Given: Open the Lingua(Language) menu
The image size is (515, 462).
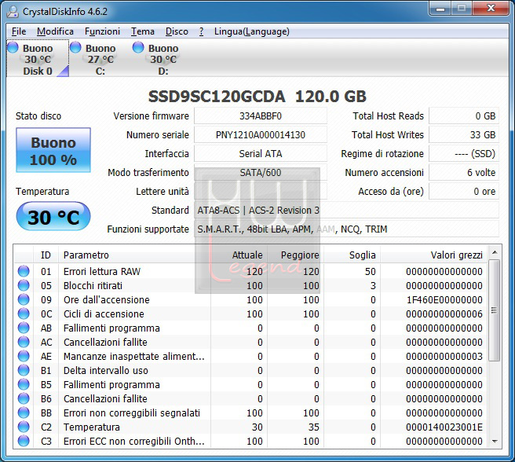Looking at the screenshot, I should pyautogui.click(x=251, y=31).
